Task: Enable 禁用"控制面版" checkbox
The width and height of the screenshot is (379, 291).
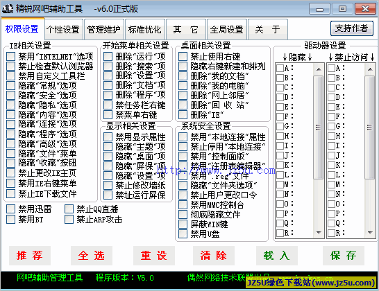Action: [x=183, y=156]
